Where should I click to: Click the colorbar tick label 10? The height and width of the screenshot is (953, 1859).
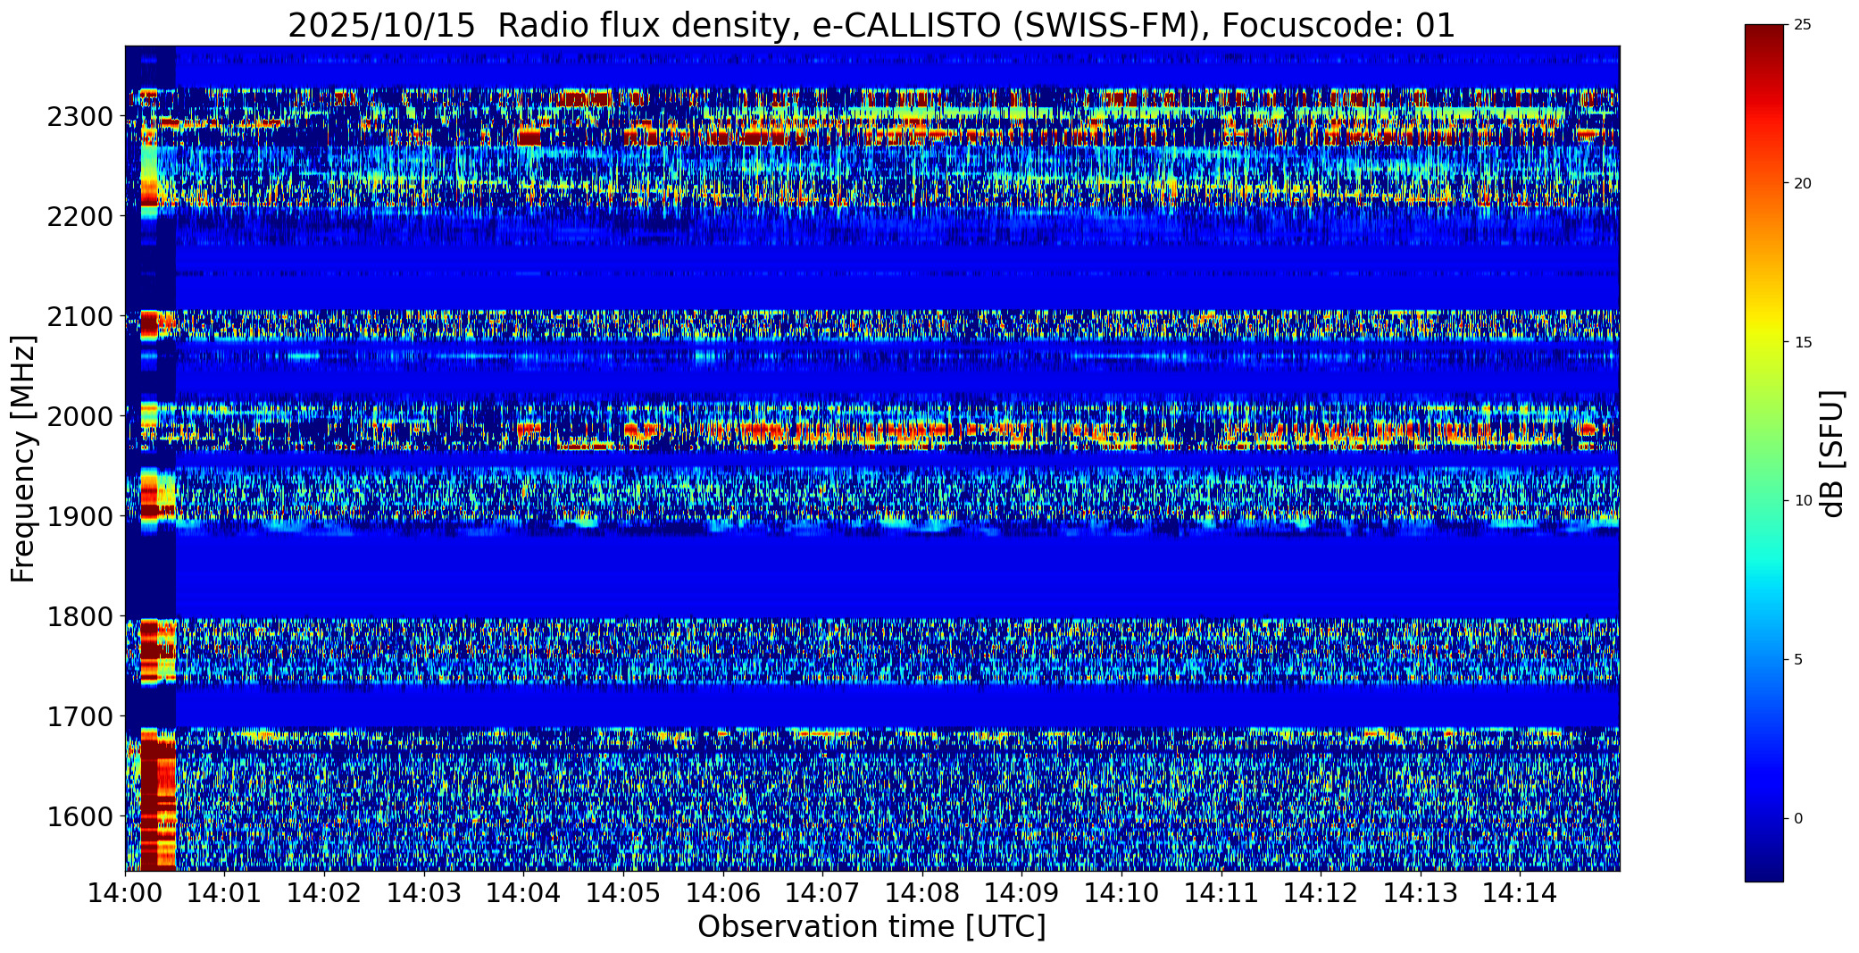click(1803, 501)
